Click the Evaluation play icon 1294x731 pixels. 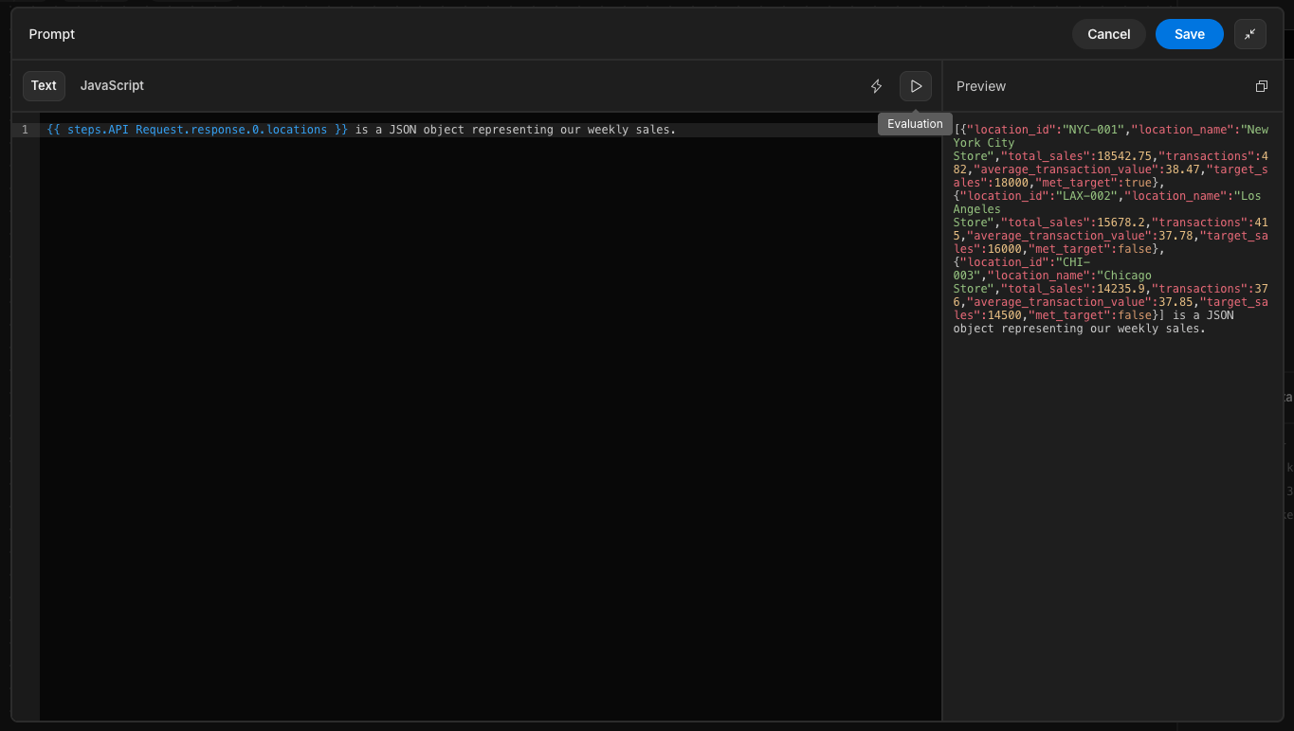pos(916,86)
